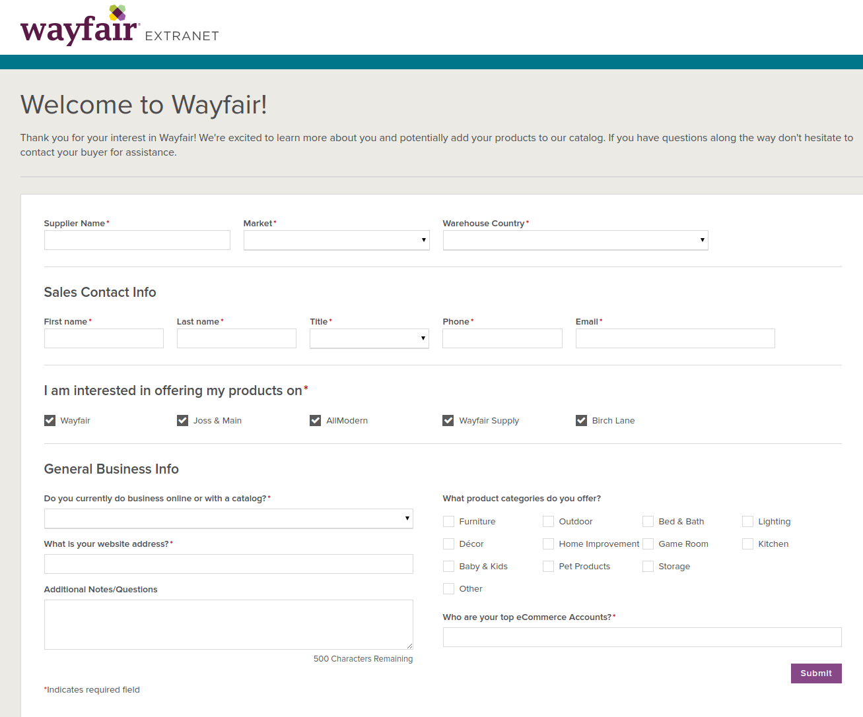Focus the Phone field

502,338
